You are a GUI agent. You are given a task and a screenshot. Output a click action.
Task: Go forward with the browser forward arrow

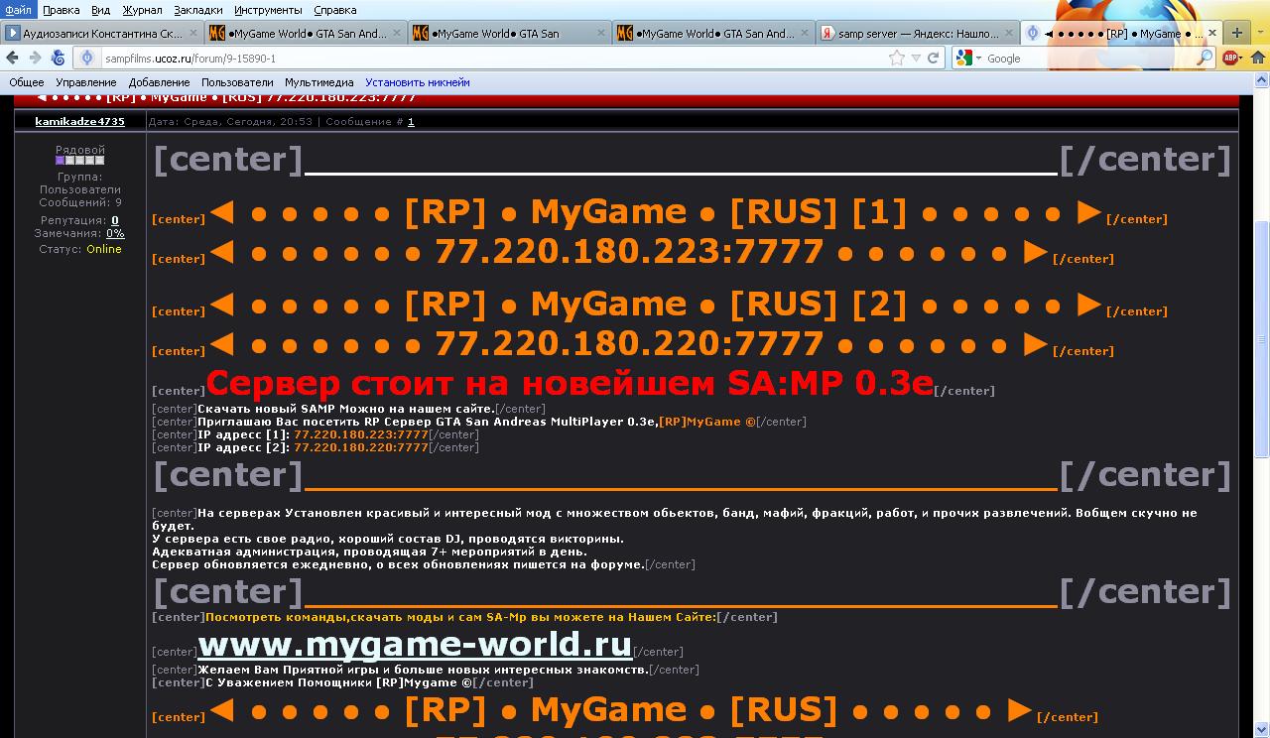tap(35, 58)
